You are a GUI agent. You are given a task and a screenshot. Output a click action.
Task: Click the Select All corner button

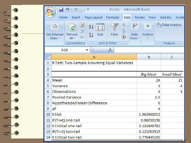tap(48, 57)
